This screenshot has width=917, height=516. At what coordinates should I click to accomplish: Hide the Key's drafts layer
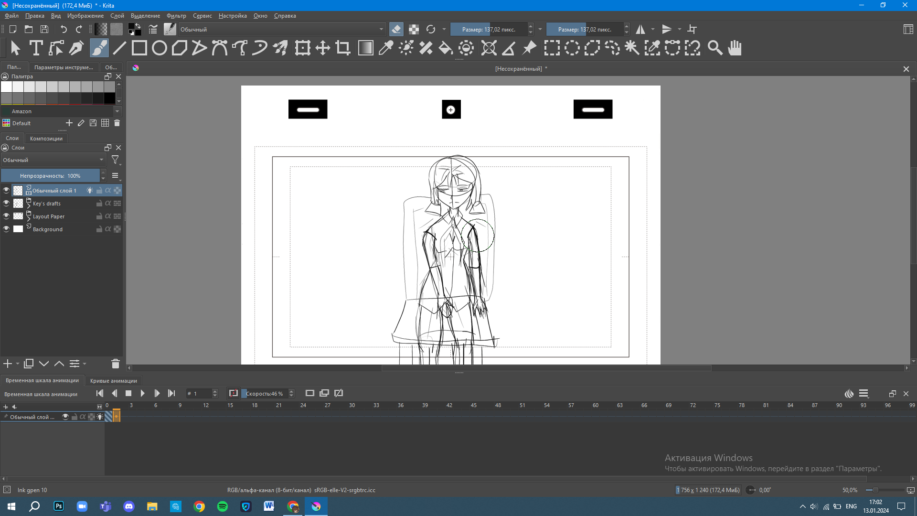point(6,204)
